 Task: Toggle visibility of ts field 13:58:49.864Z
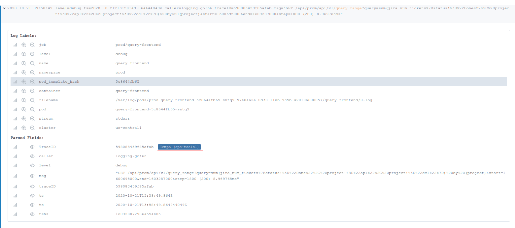click(32, 196)
